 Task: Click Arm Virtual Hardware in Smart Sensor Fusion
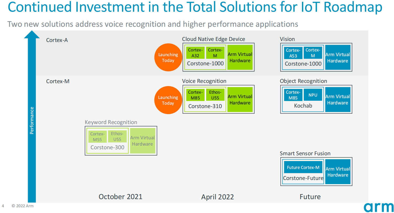tap(338, 172)
